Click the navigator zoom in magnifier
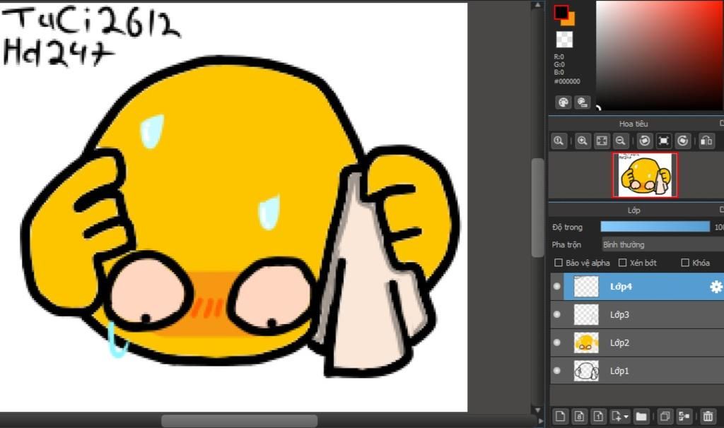This screenshot has height=428, width=724. 583,141
